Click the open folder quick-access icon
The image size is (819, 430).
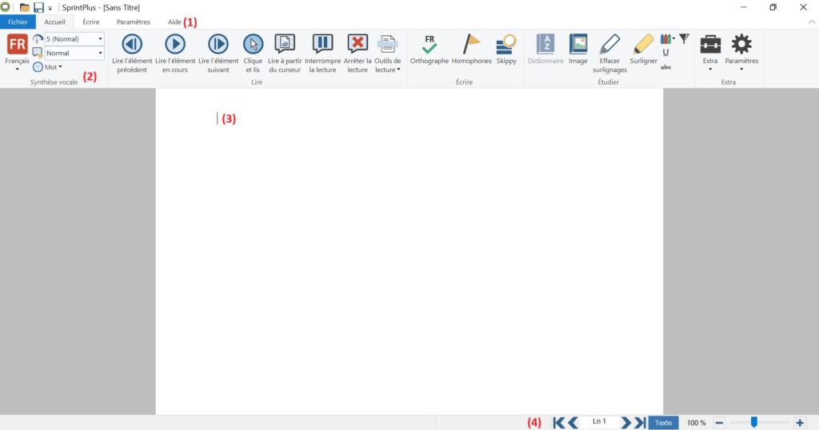click(x=25, y=7)
